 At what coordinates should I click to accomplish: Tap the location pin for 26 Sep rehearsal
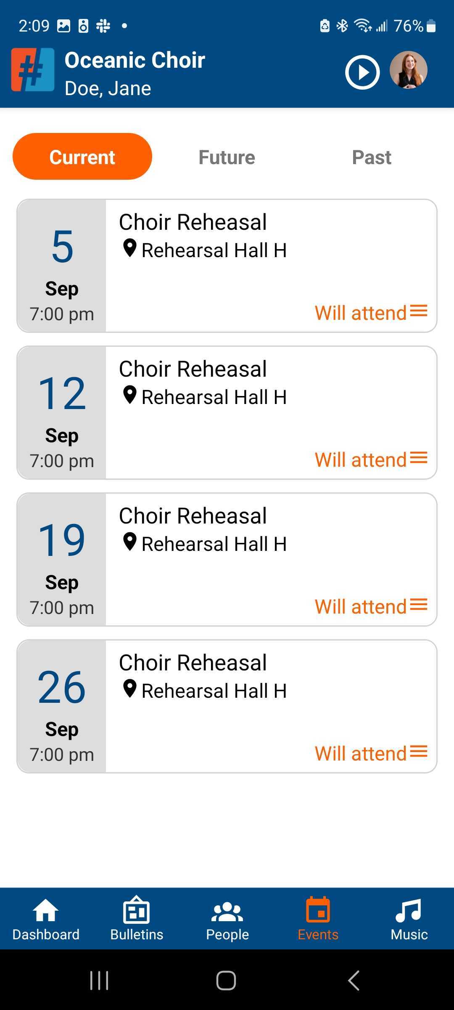pos(130,689)
